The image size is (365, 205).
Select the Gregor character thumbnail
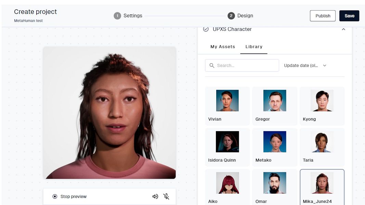coord(275,101)
